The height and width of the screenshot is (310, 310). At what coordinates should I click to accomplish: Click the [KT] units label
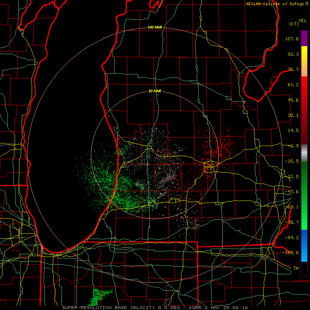click(x=294, y=24)
